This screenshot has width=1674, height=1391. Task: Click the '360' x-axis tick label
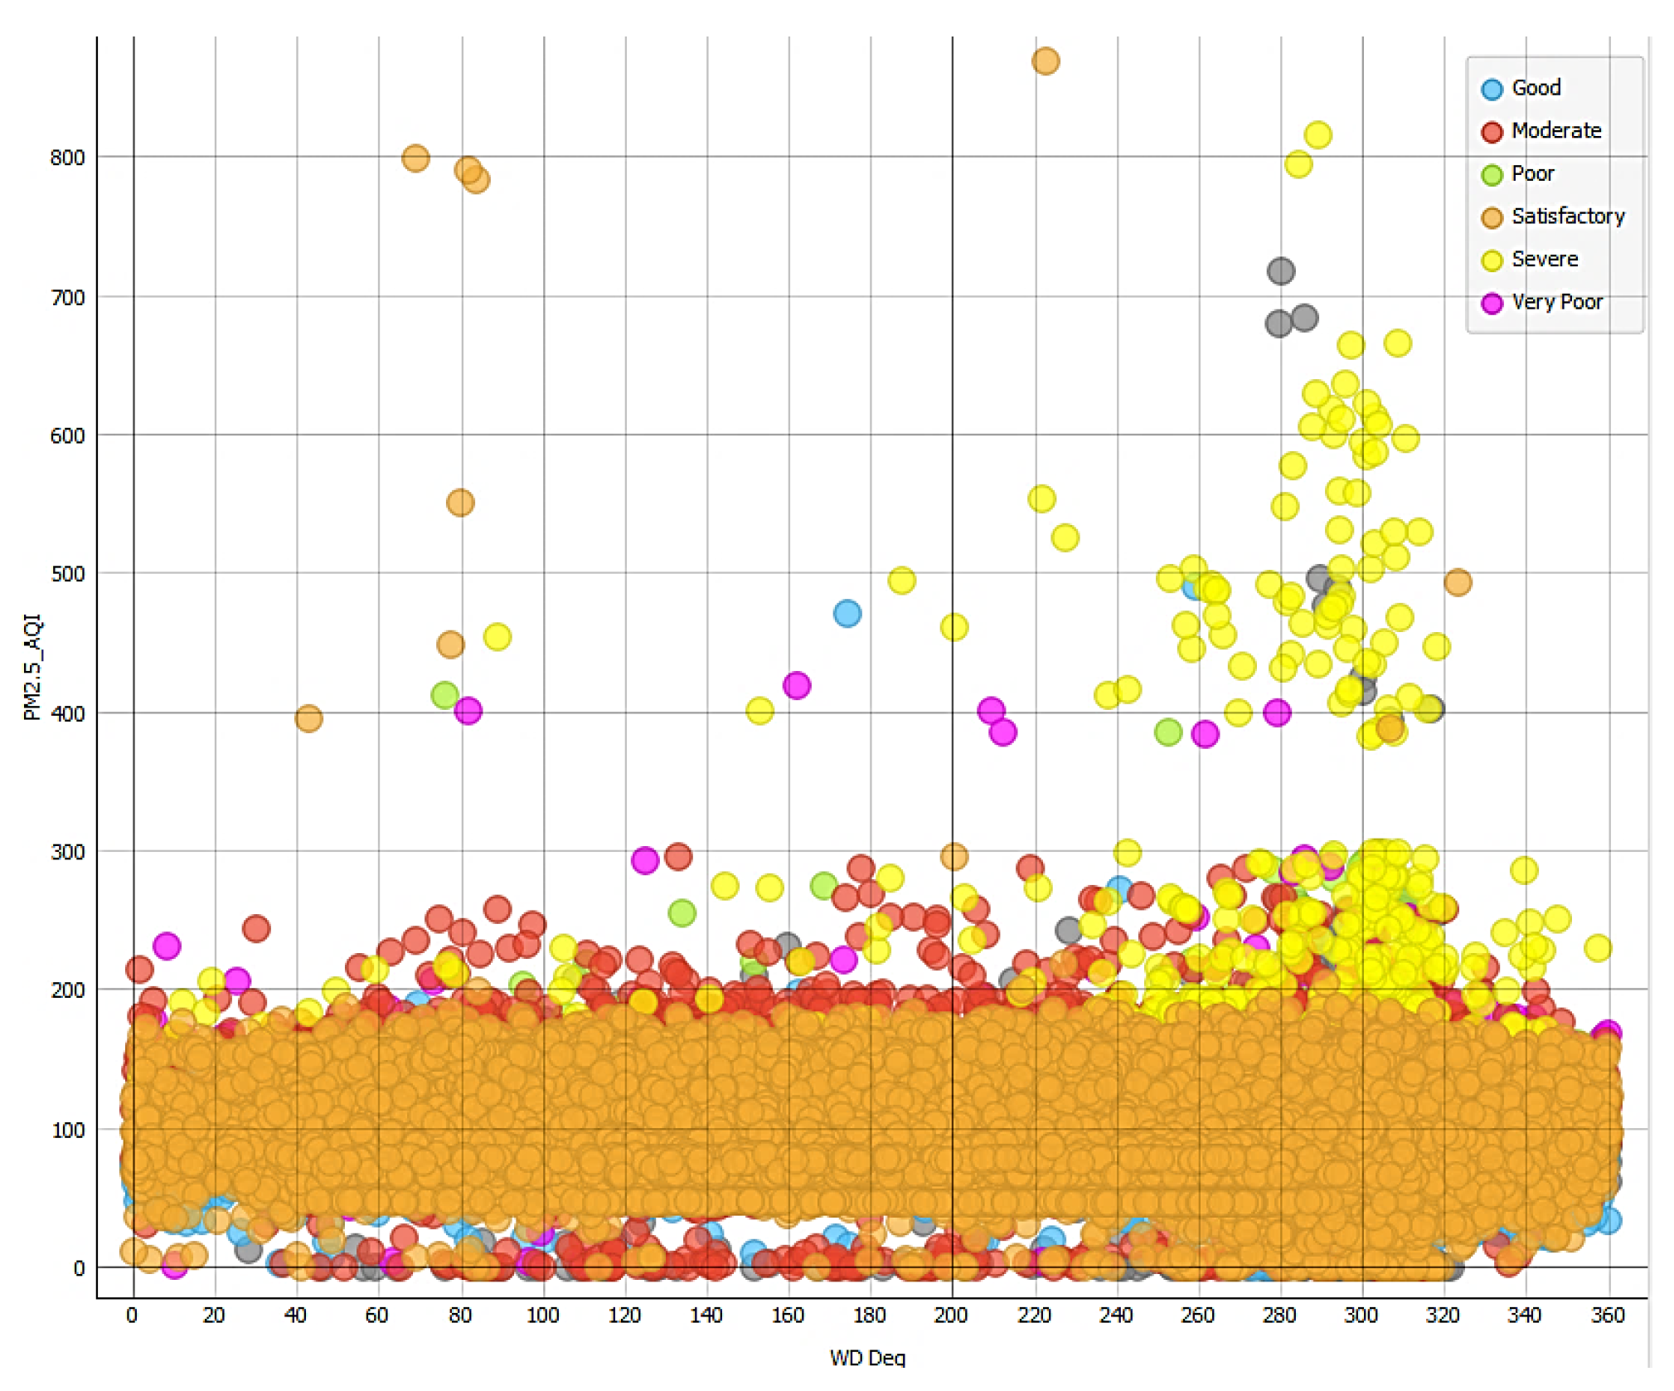(1607, 1315)
